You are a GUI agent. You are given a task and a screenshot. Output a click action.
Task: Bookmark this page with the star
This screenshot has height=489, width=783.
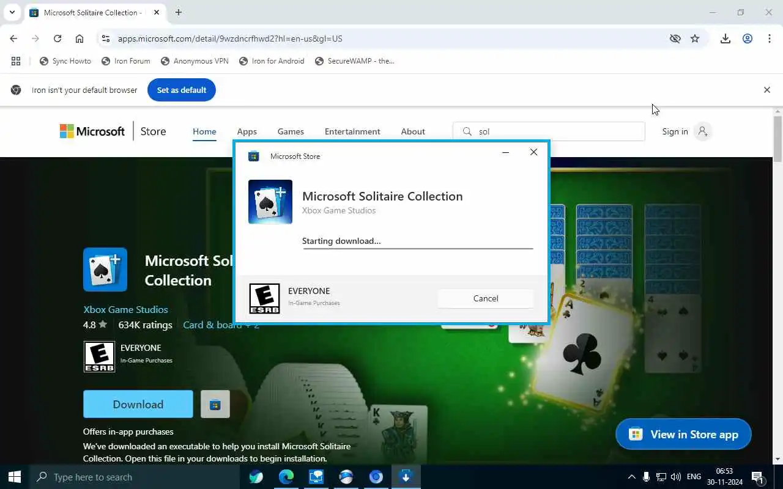tap(695, 39)
